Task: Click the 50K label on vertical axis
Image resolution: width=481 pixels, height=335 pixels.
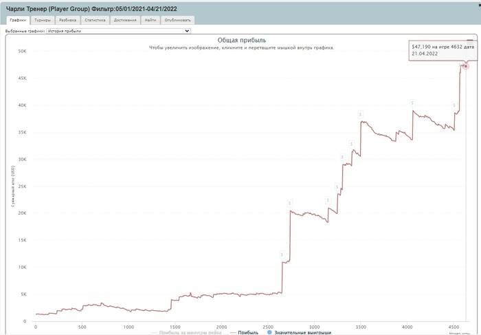Action: coord(22,52)
